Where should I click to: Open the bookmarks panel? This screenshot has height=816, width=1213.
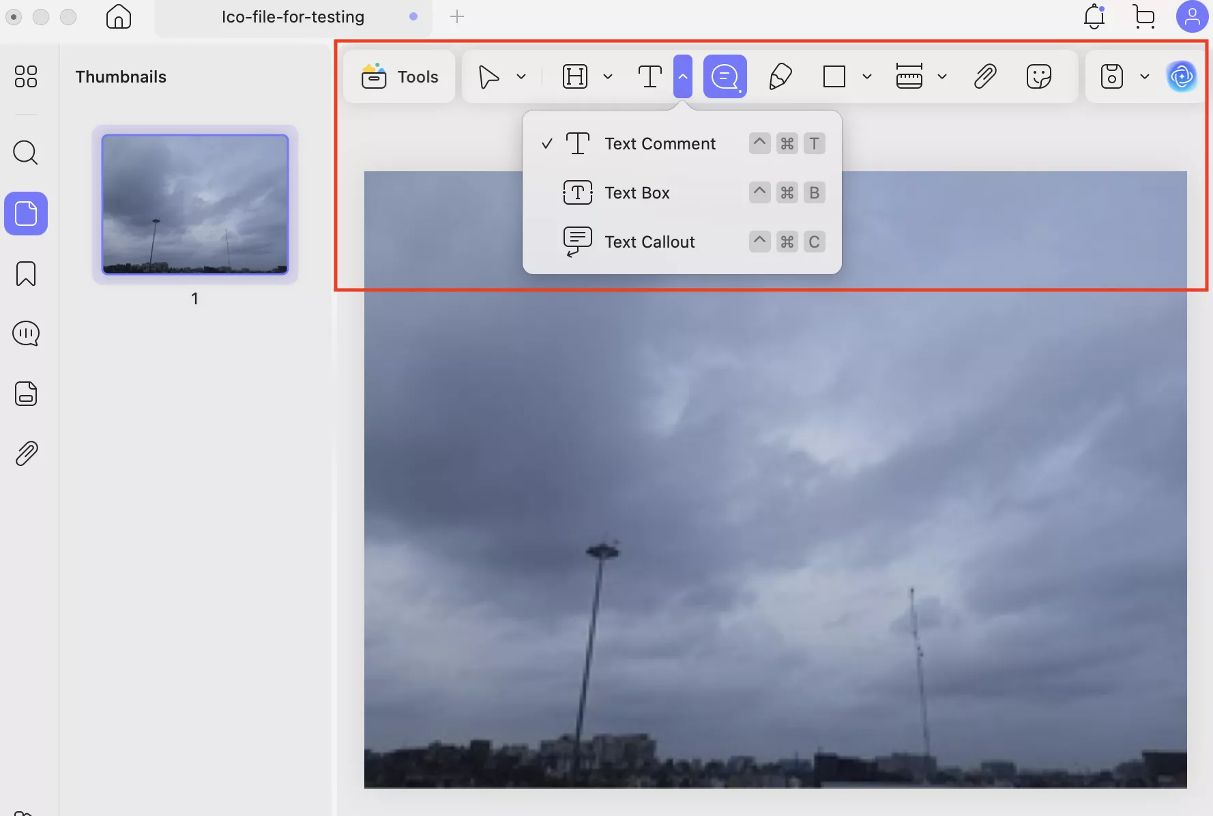(x=25, y=274)
